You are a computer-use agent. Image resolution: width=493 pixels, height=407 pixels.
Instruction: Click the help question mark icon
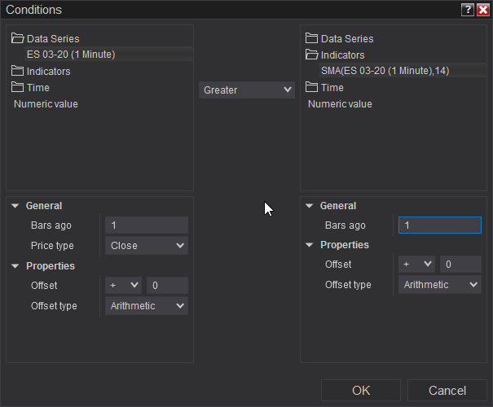(468, 10)
